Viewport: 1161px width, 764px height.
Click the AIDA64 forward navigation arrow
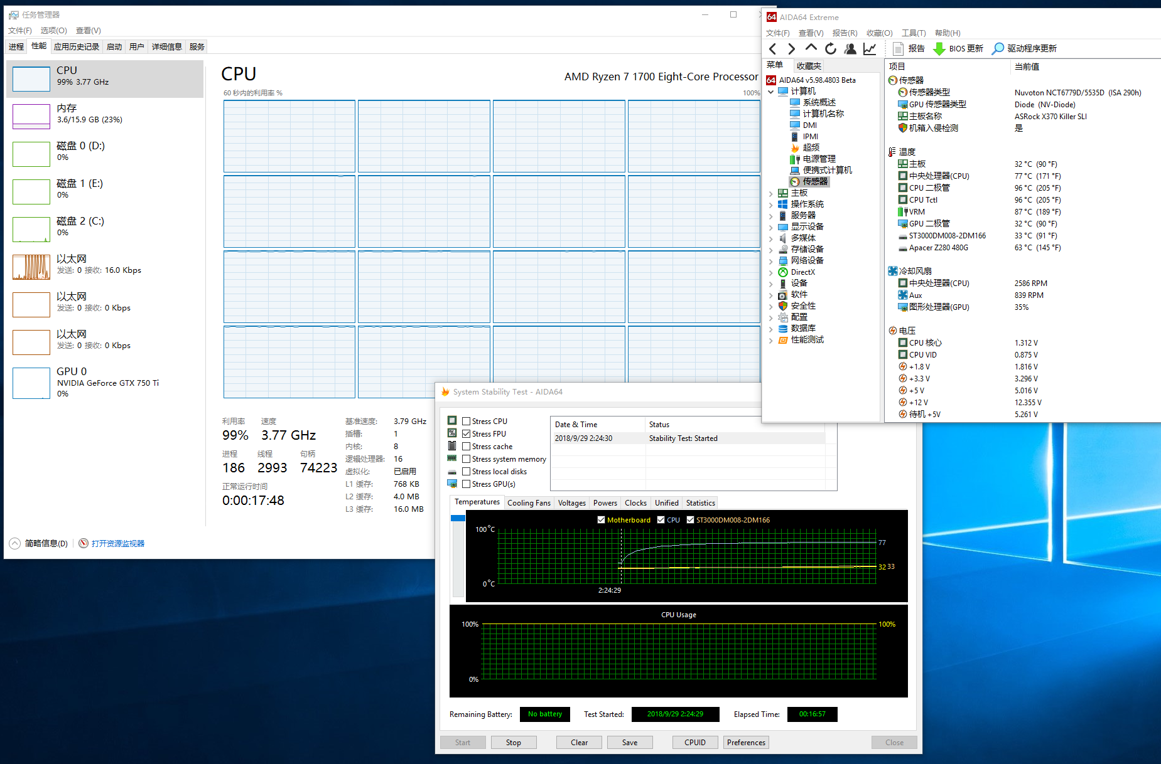pos(791,49)
